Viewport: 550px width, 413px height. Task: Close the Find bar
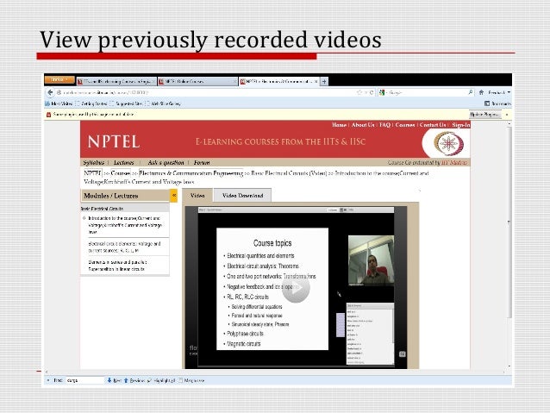[48, 380]
